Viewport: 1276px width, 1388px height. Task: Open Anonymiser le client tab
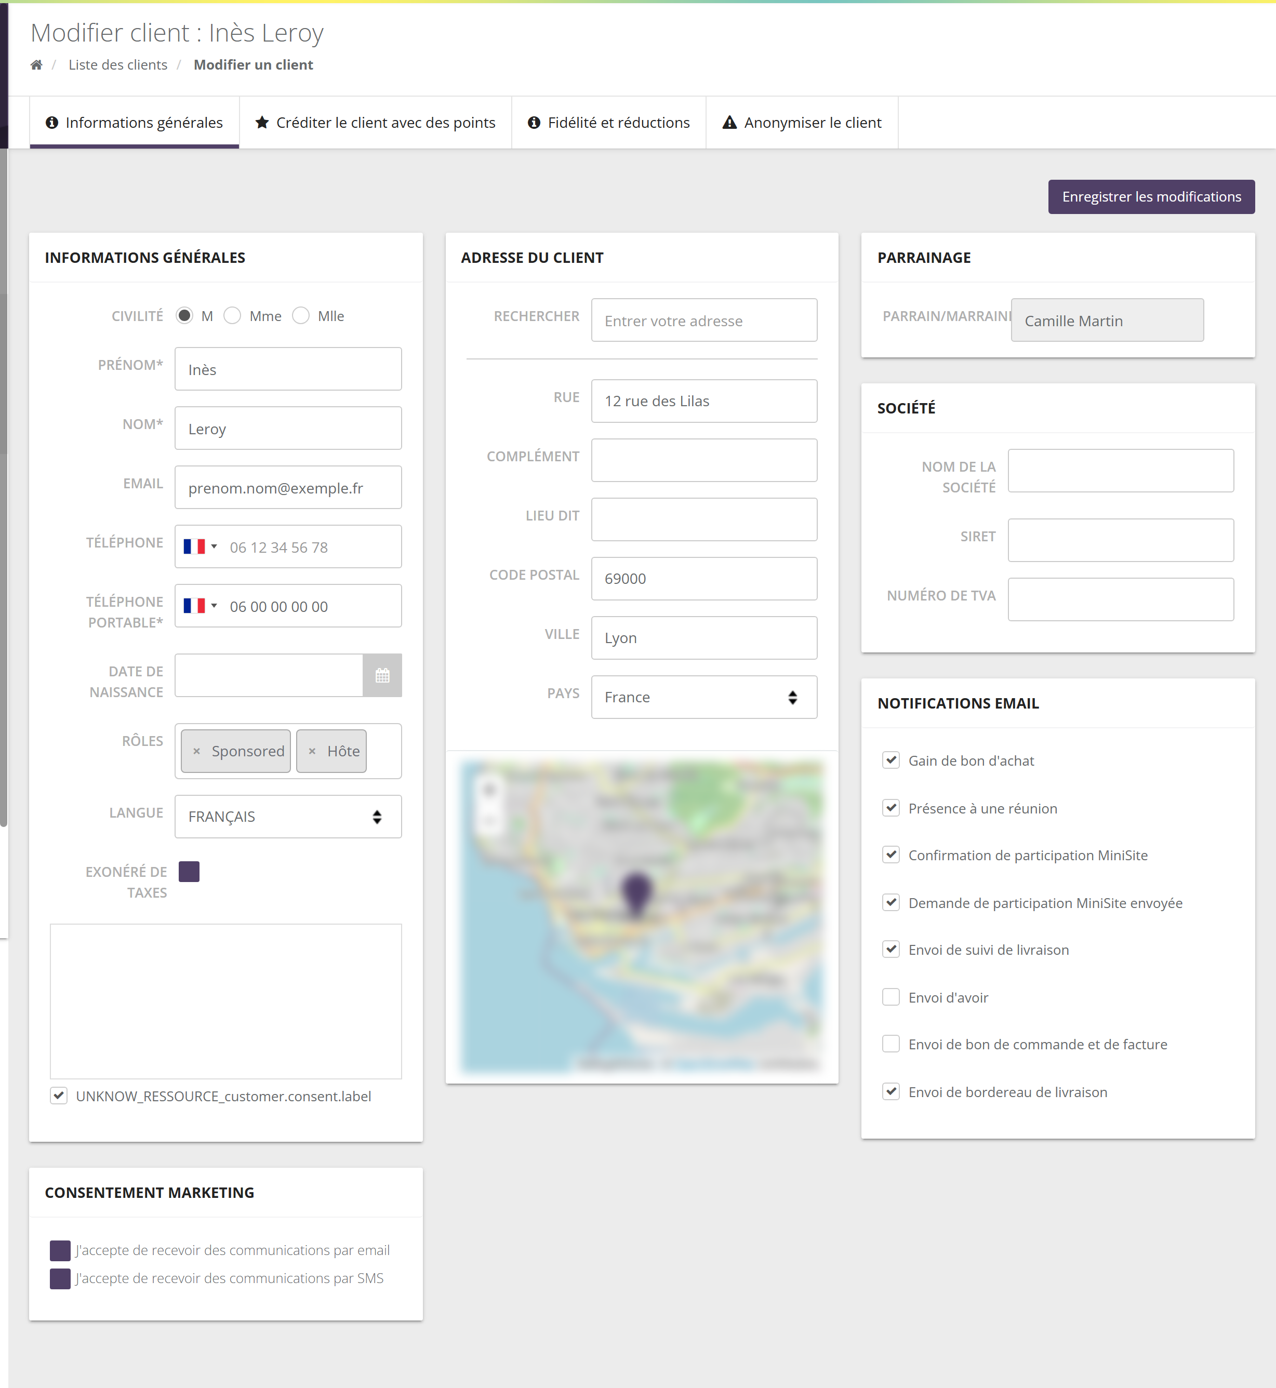tap(802, 122)
